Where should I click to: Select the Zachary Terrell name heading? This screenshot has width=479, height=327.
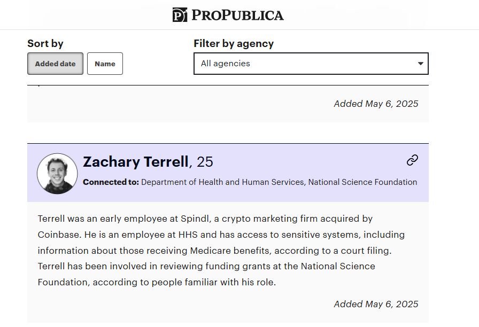pyautogui.click(x=136, y=161)
